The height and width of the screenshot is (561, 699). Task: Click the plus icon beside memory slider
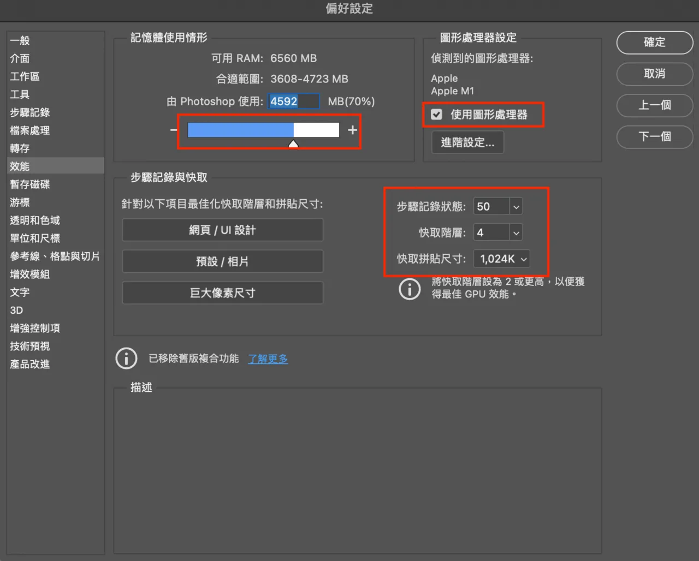tap(352, 130)
